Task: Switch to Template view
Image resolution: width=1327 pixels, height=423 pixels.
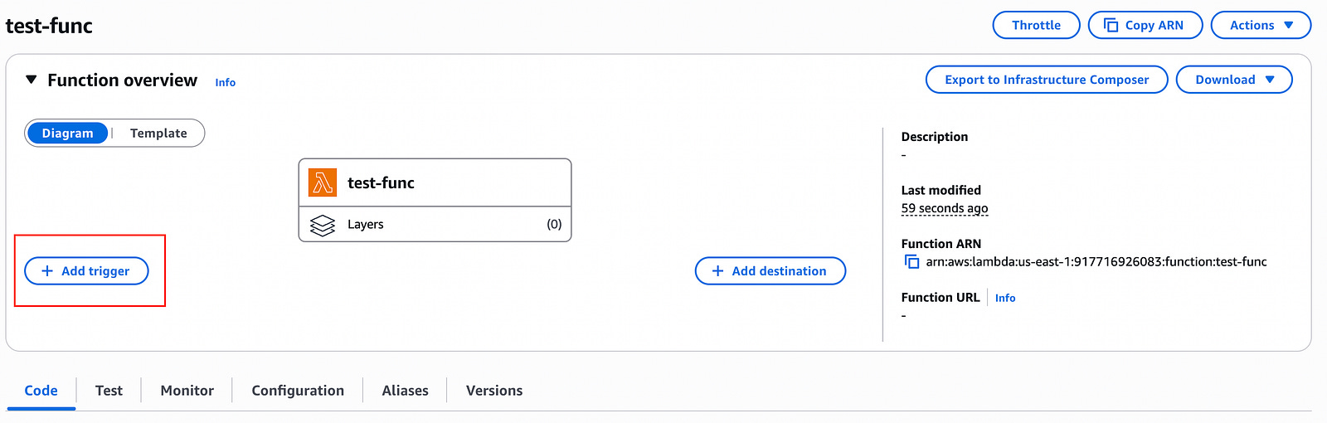Action: (x=158, y=134)
